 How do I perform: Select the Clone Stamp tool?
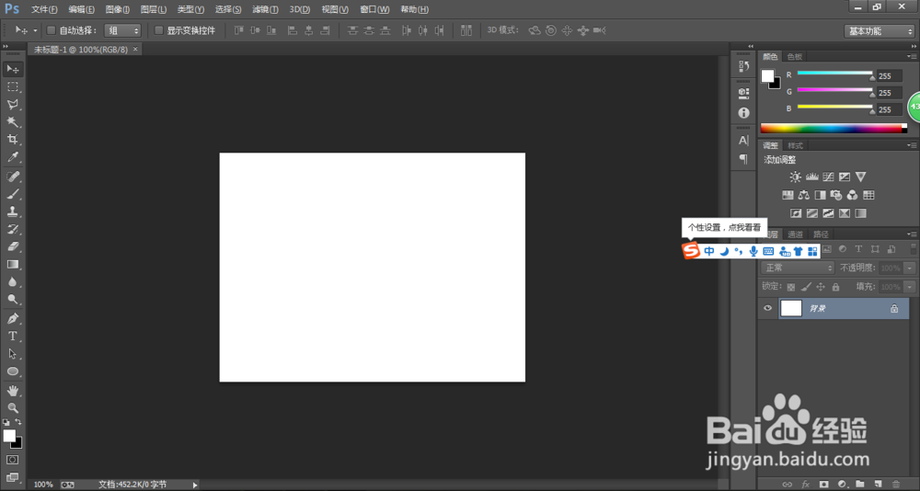coord(12,211)
